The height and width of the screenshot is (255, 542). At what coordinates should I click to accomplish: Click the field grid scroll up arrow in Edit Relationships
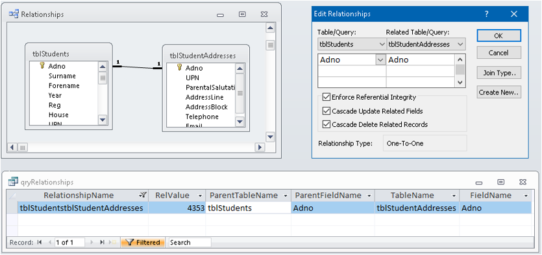tap(460, 60)
